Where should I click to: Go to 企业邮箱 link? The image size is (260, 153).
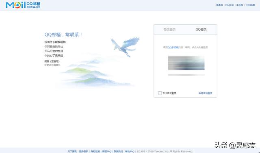(250, 5)
